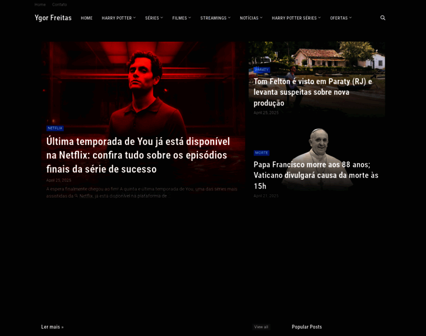
Task: Click the 'Popular Posts' heading
Action: tap(307, 327)
